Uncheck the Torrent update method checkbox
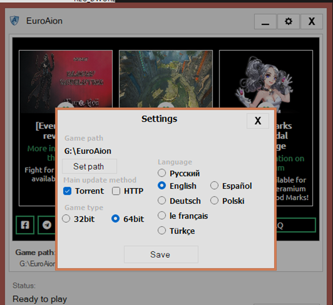This screenshot has width=333, height=305. pyautogui.click(x=67, y=191)
